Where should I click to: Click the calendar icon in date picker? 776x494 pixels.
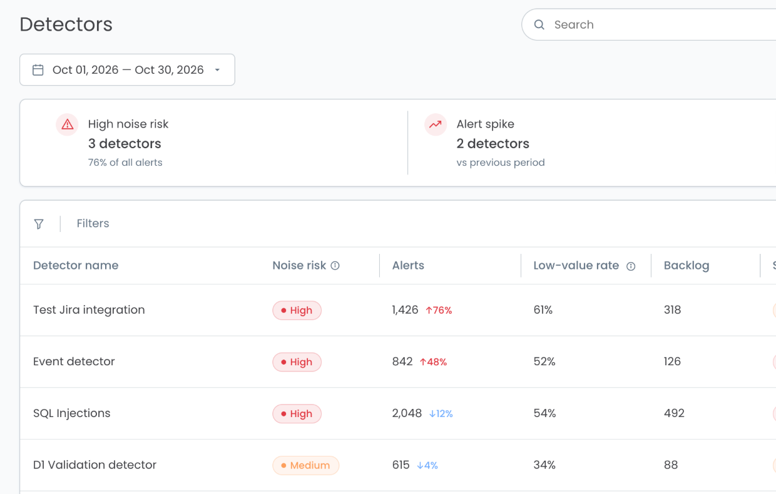(x=38, y=70)
